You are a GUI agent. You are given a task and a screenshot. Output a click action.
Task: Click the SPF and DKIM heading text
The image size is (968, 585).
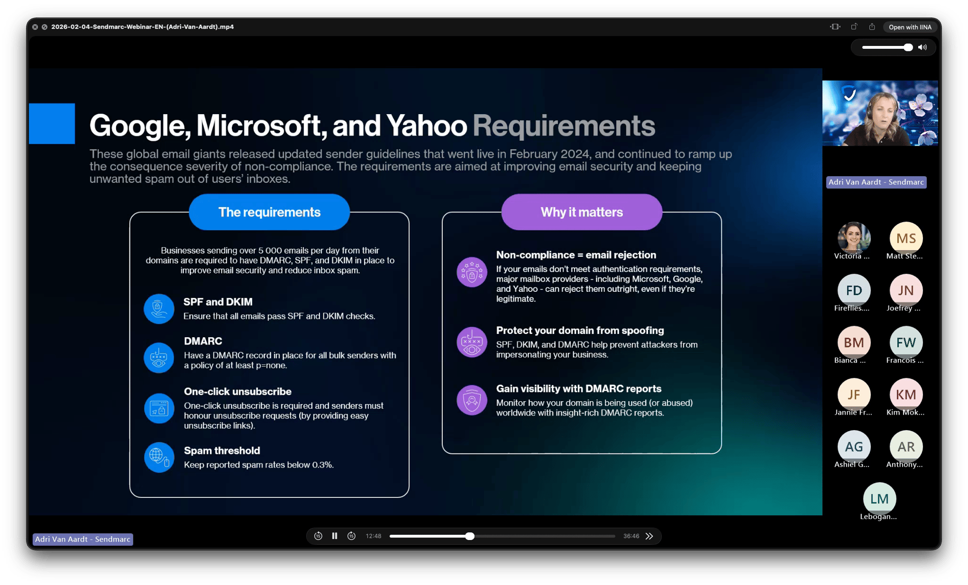pyautogui.click(x=218, y=302)
